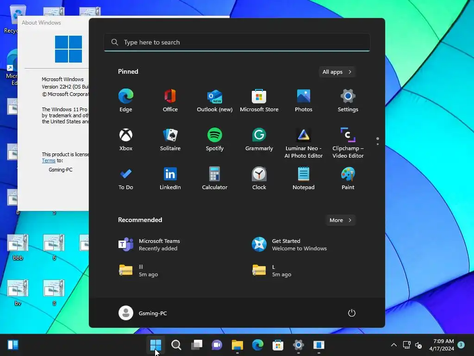Viewport: 474px width, 356px height.
Task: Select desktop file named 8
Action: [54, 292]
